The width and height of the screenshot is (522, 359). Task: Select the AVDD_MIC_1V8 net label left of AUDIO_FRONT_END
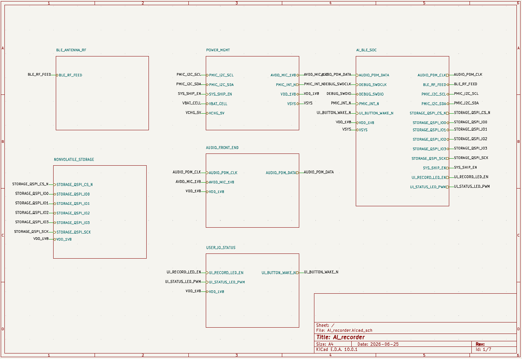tap(188, 182)
